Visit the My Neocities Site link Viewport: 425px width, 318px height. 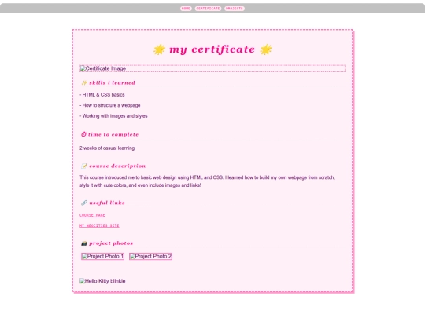[99, 225]
